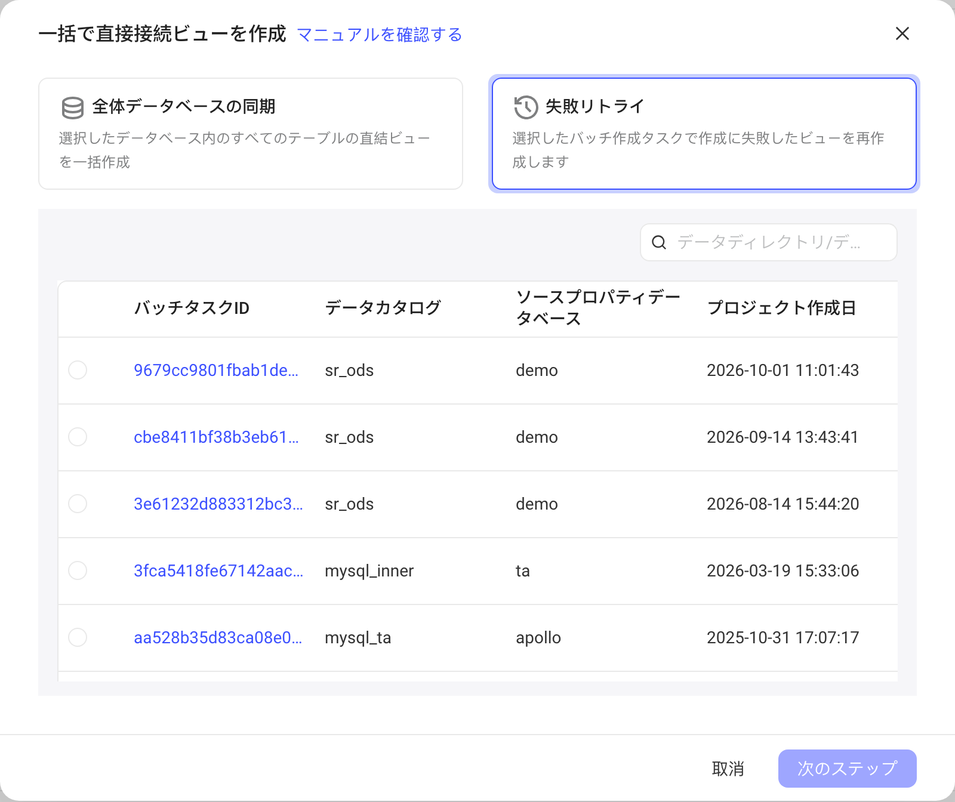The height and width of the screenshot is (802, 955).
Task: Open batch task link 9679cc9801fbab1de...
Action: pyautogui.click(x=216, y=370)
